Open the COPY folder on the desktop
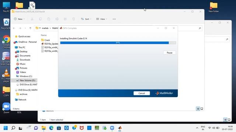 point(6,91)
